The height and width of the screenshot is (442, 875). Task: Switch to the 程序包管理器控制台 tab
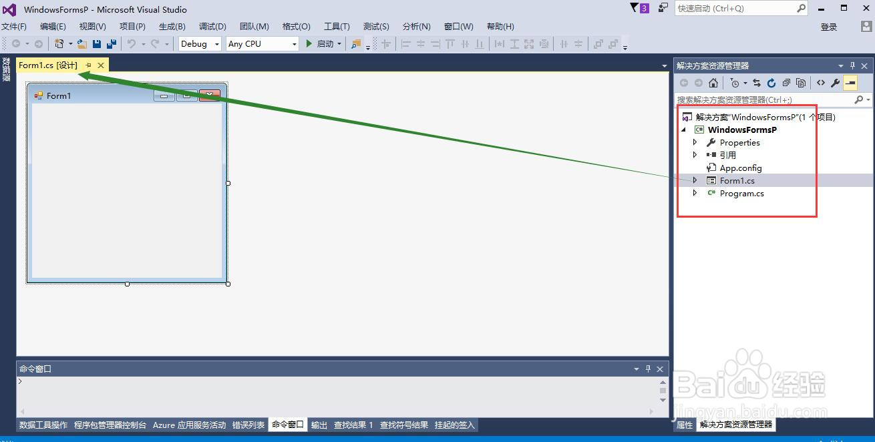(110, 425)
